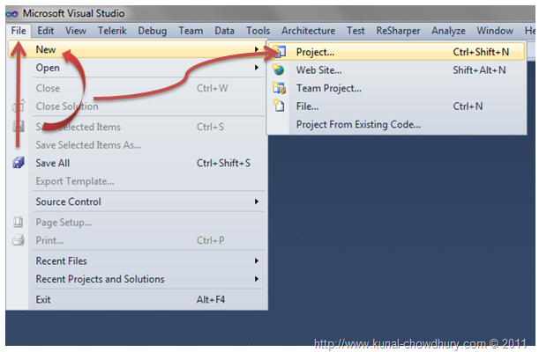This screenshot has height=352, width=539.
Task: Open the Telerik menu
Action: click(112, 31)
